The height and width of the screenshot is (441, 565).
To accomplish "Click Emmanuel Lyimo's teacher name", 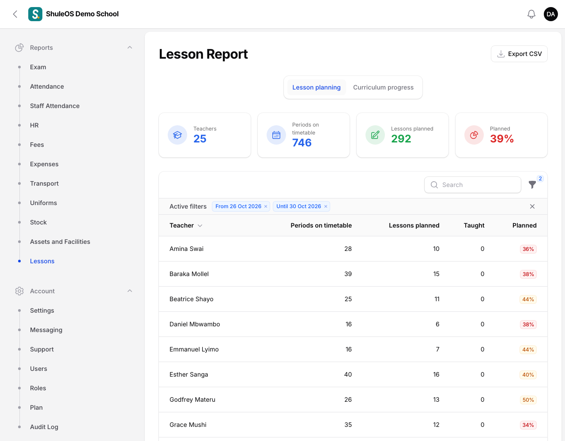I will (x=194, y=349).
